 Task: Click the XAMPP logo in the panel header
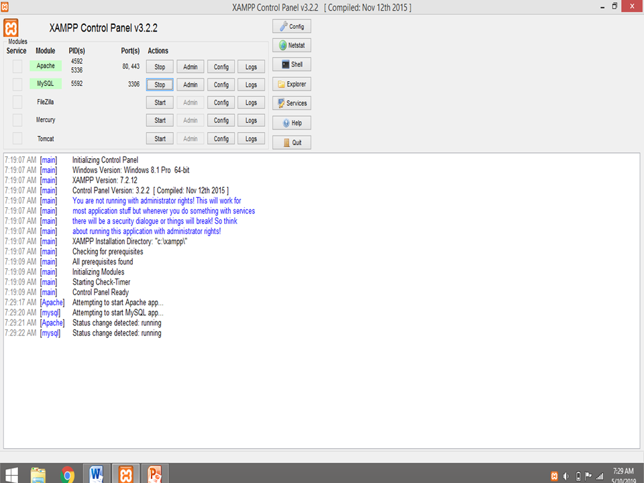pyautogui.click(x=11, y=28)
